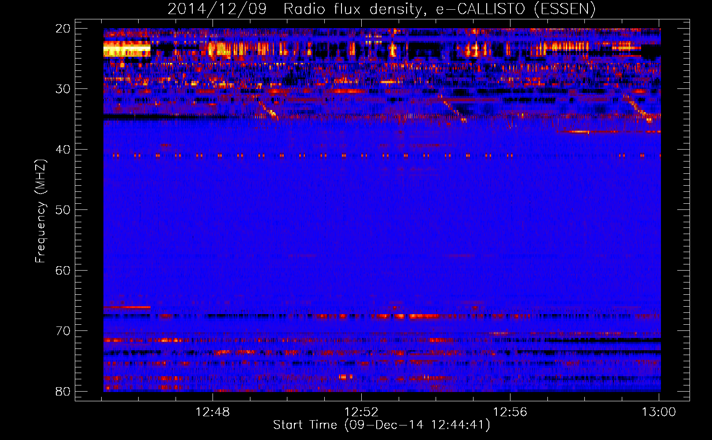
Task: Click the plot title text 'Radio flux density, e-CALLISTO (ESSEN)'
Action: [x=439, y=9]
